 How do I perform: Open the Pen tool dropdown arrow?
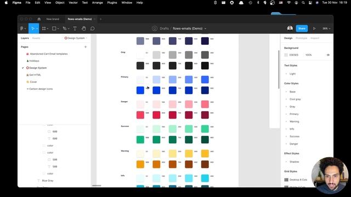point(69,29)
